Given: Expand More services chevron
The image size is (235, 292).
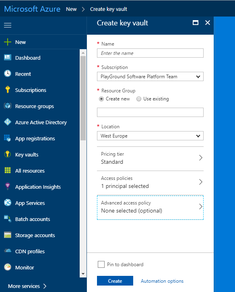Looking at the screenshot, I should tap(45, 286).
